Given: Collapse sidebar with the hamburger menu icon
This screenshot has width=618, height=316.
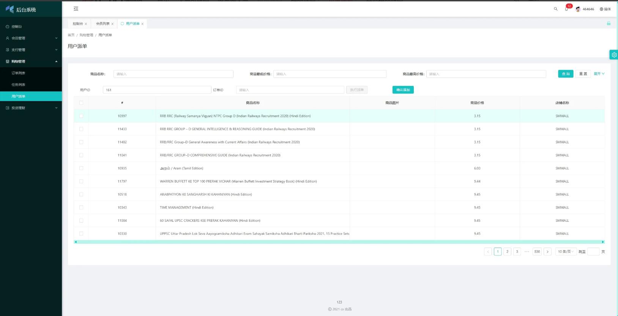Looking at the screenshot, I should click(76, 9).
